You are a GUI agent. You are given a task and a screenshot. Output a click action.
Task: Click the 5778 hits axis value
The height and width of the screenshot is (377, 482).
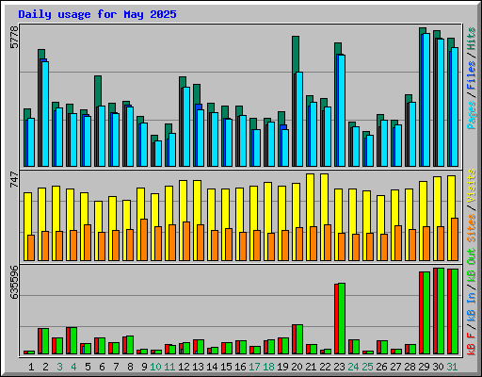click(14, 37)
